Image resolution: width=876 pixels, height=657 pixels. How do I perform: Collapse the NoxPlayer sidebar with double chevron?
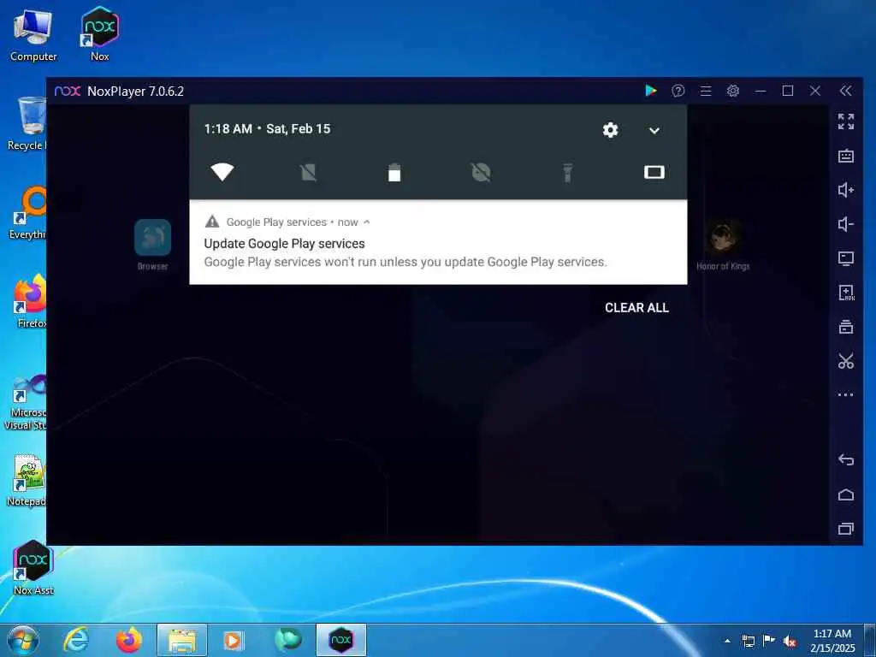846,91
